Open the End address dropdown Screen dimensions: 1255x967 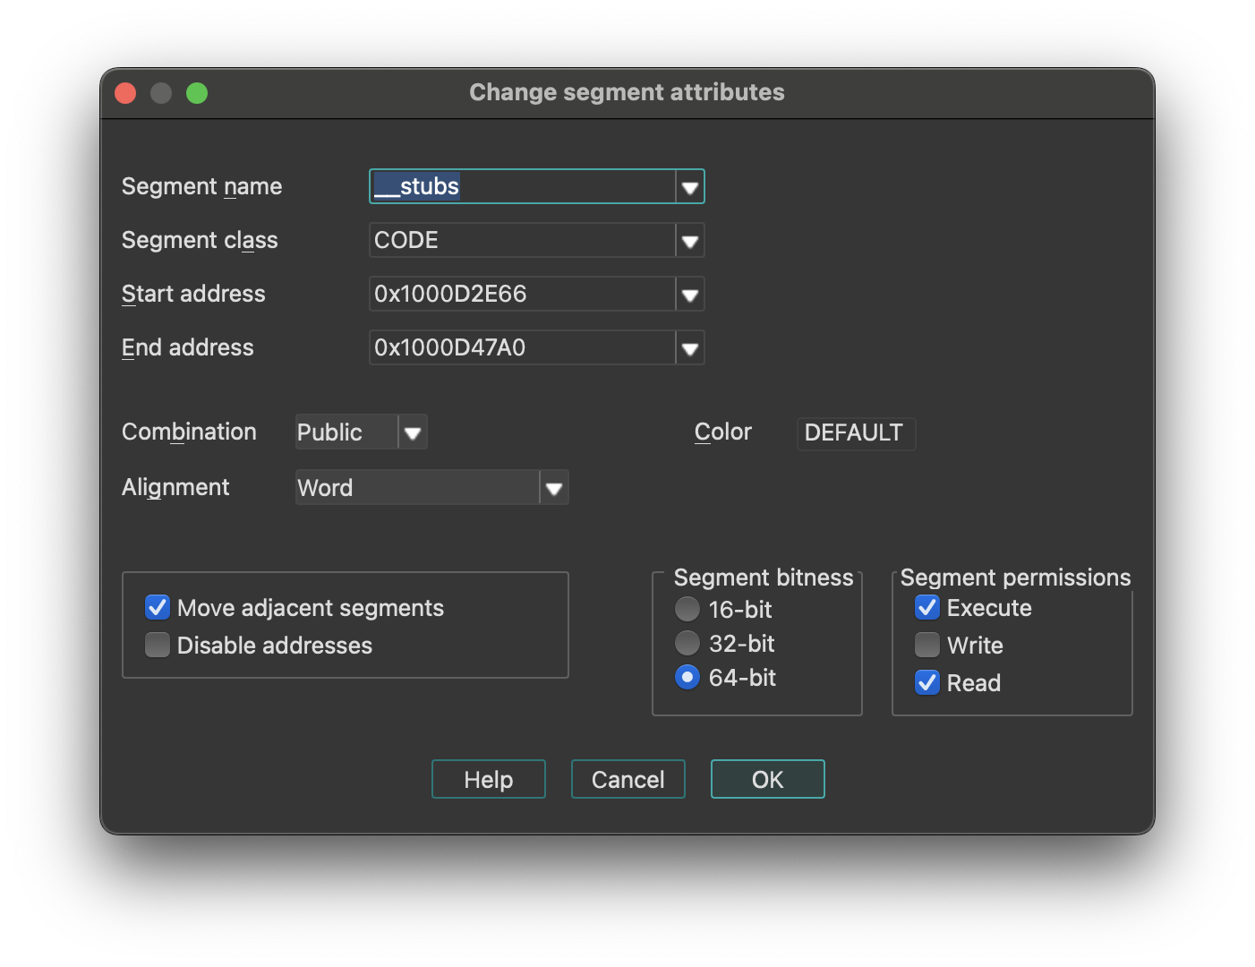click(x=689, y=347)
